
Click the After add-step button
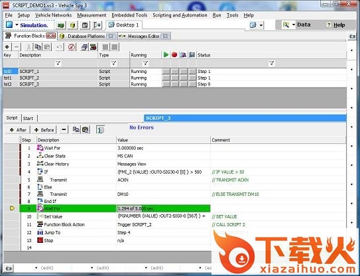(18, 130)
